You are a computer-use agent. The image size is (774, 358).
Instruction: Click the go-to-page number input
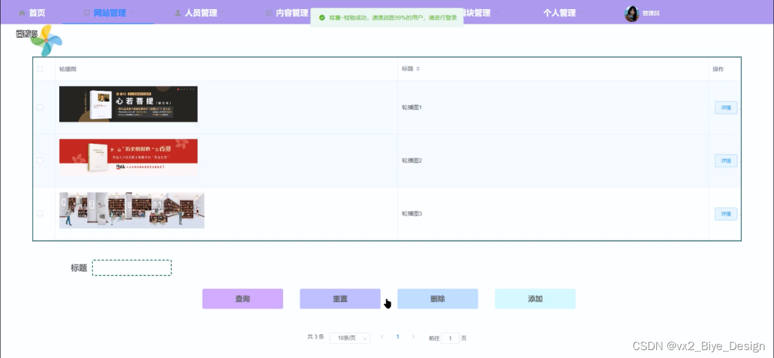(x=450, y=338)
